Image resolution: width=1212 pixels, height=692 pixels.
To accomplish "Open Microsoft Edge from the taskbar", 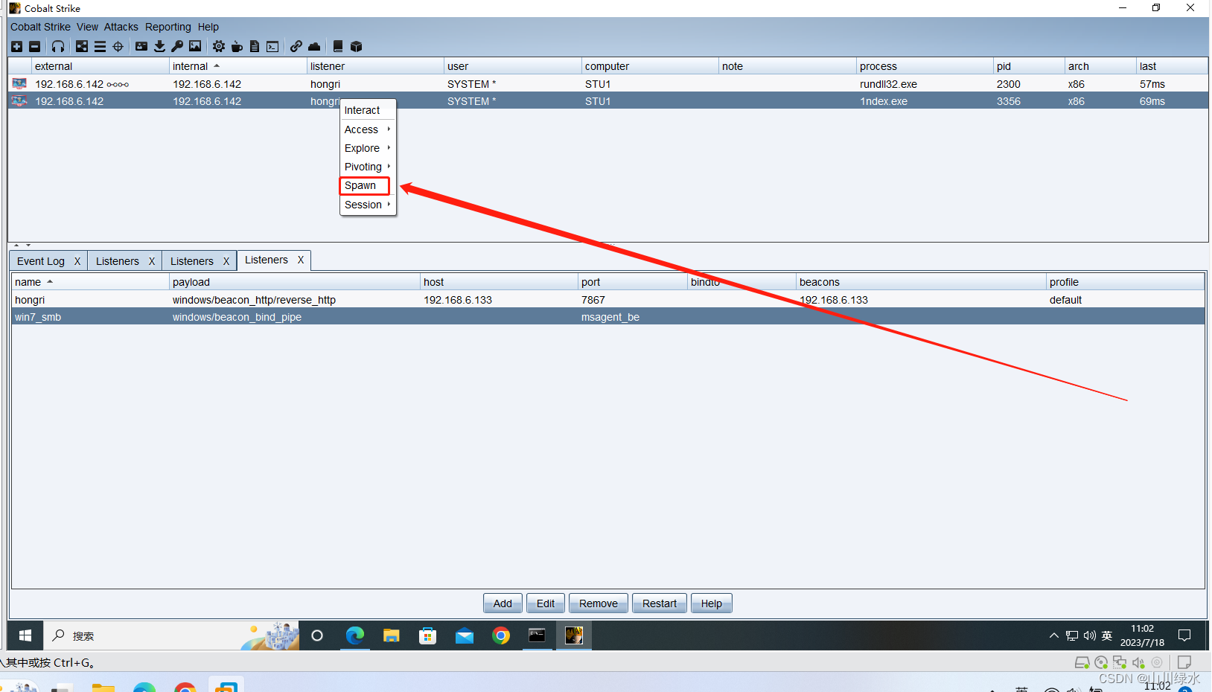I will coord(355,635).
